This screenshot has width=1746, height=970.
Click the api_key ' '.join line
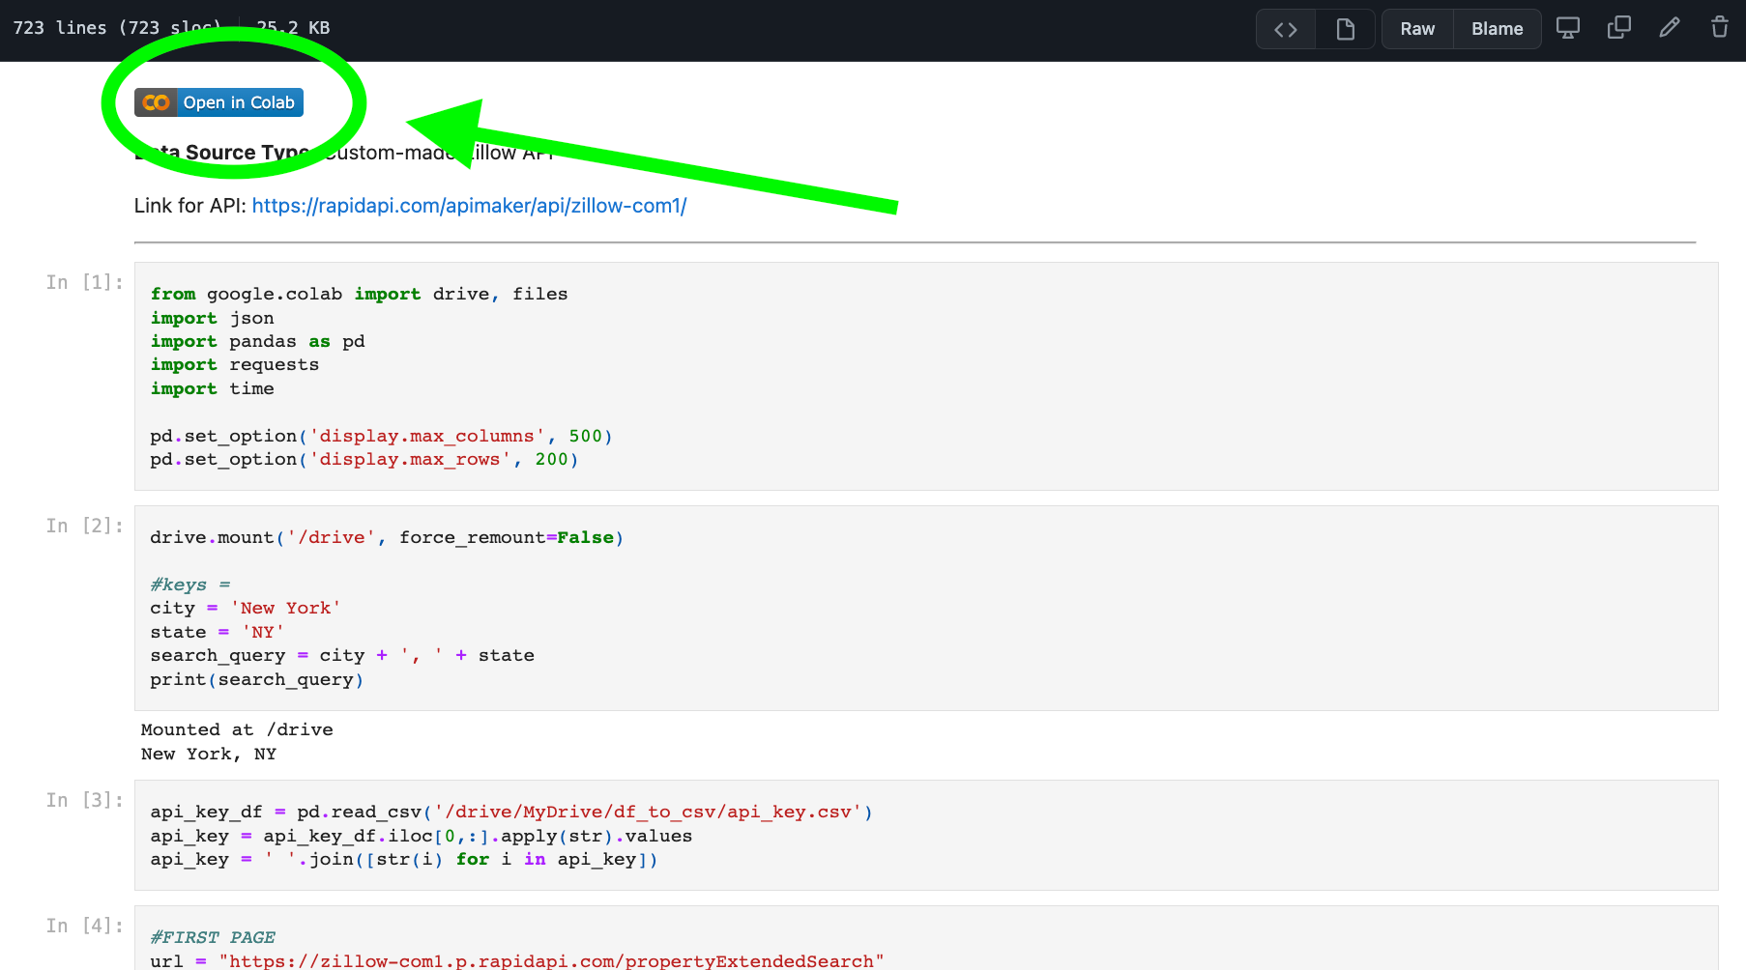click(403, 859)
